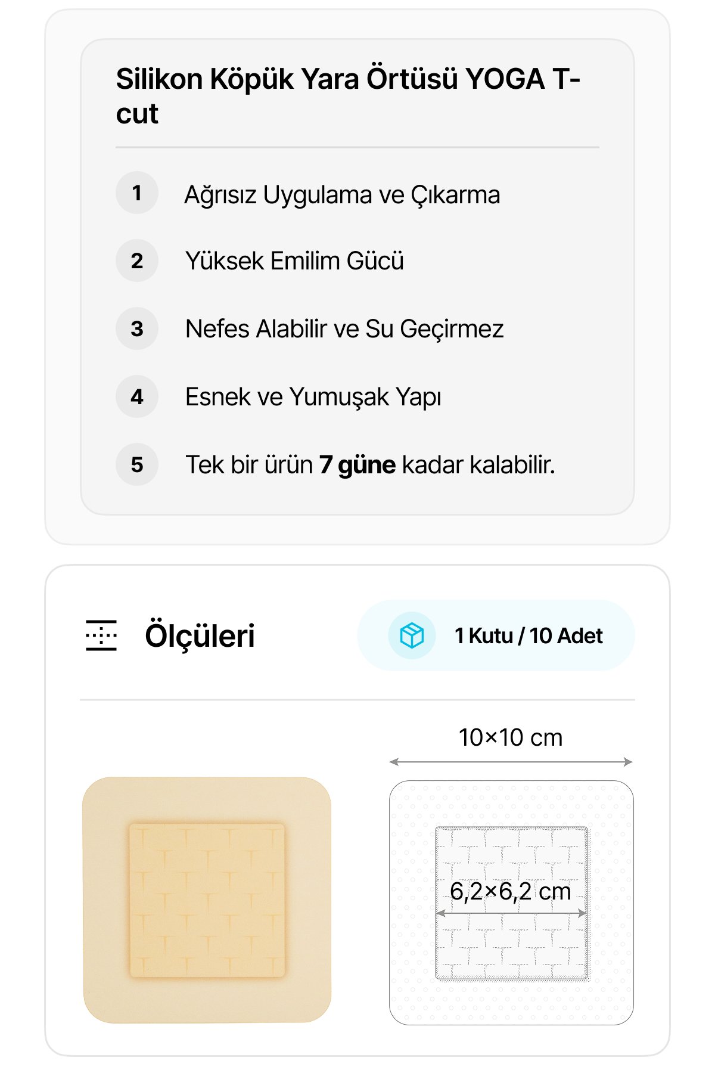Select the "Ağrısız Uygulama ve Çıkarma" feature text
The width and height of the screenshot is (715, 1073).
342,195
